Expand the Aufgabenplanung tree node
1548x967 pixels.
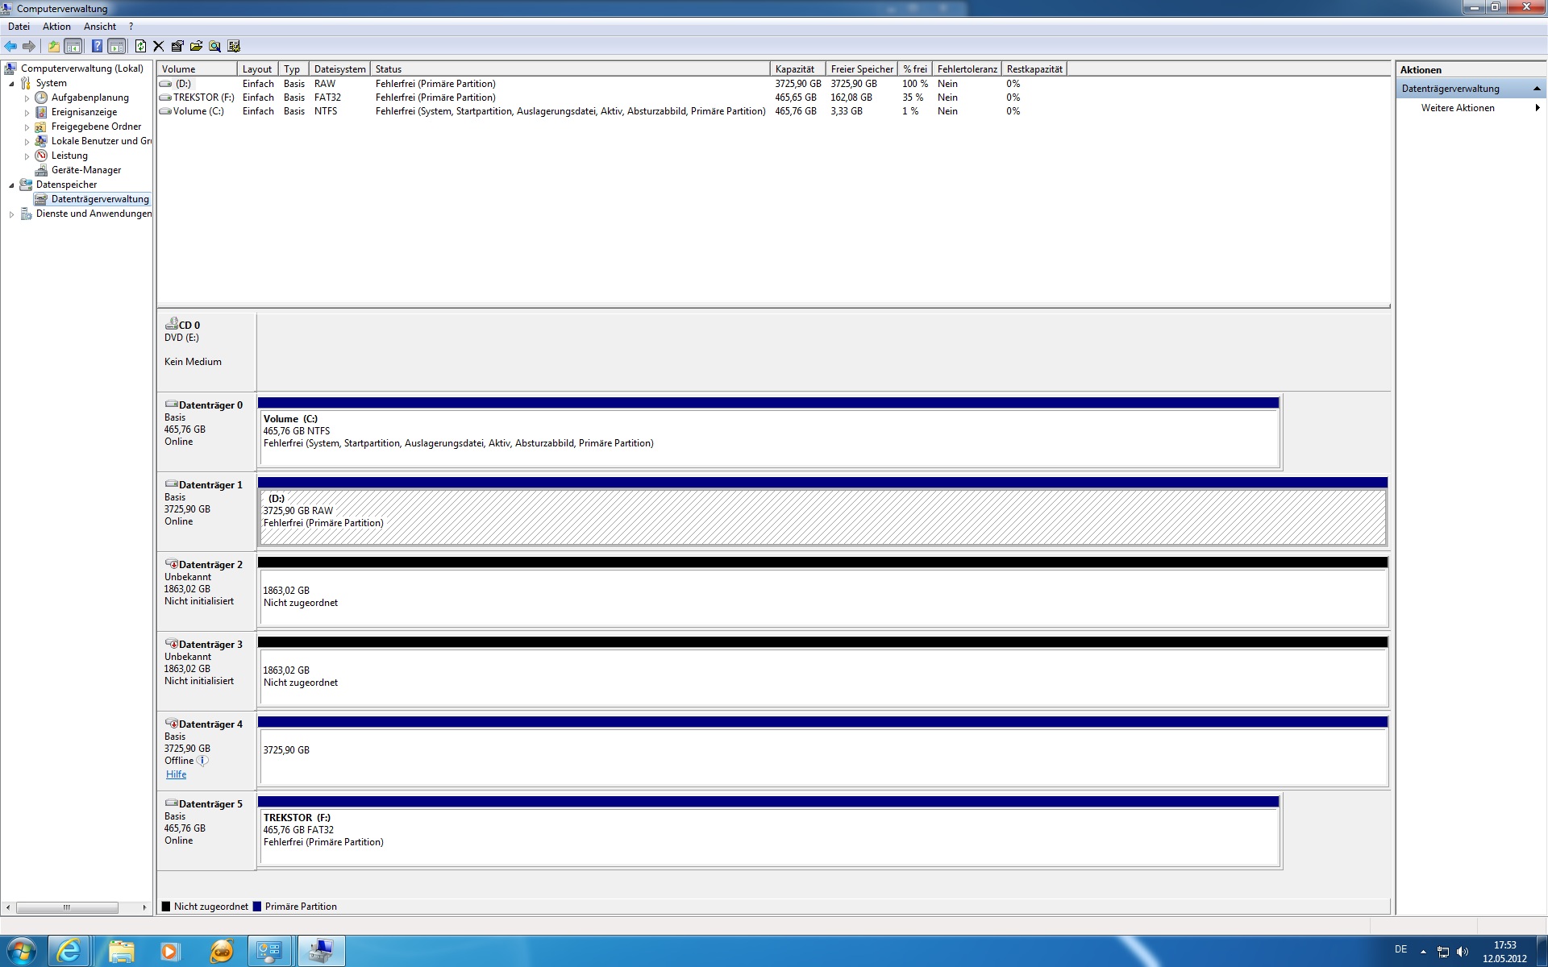click(27, 98)
